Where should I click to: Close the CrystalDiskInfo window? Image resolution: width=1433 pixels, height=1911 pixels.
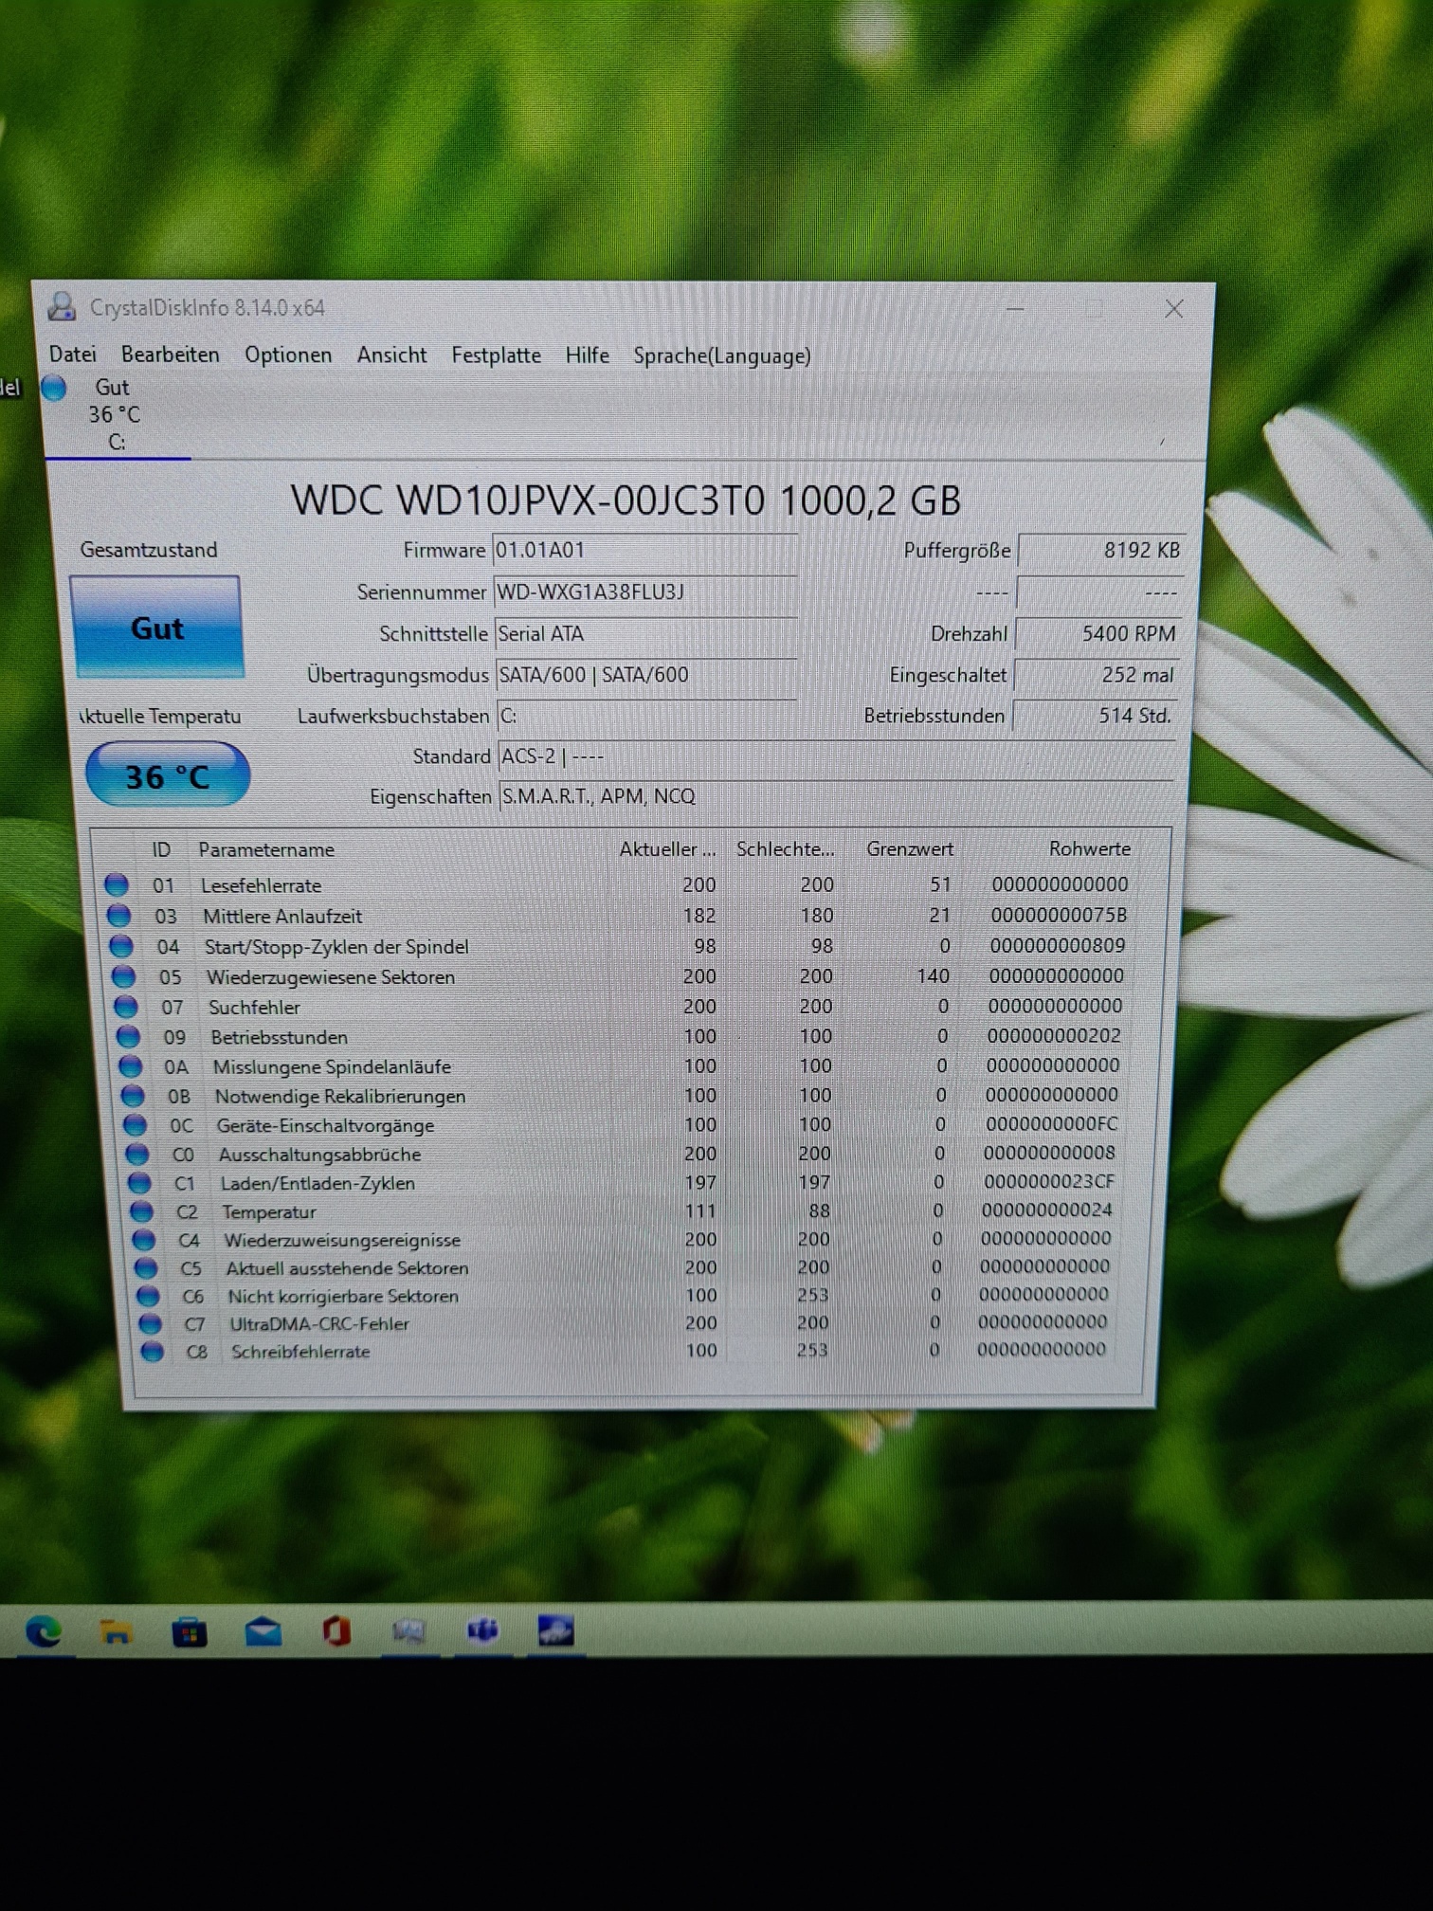(1174, 309)
